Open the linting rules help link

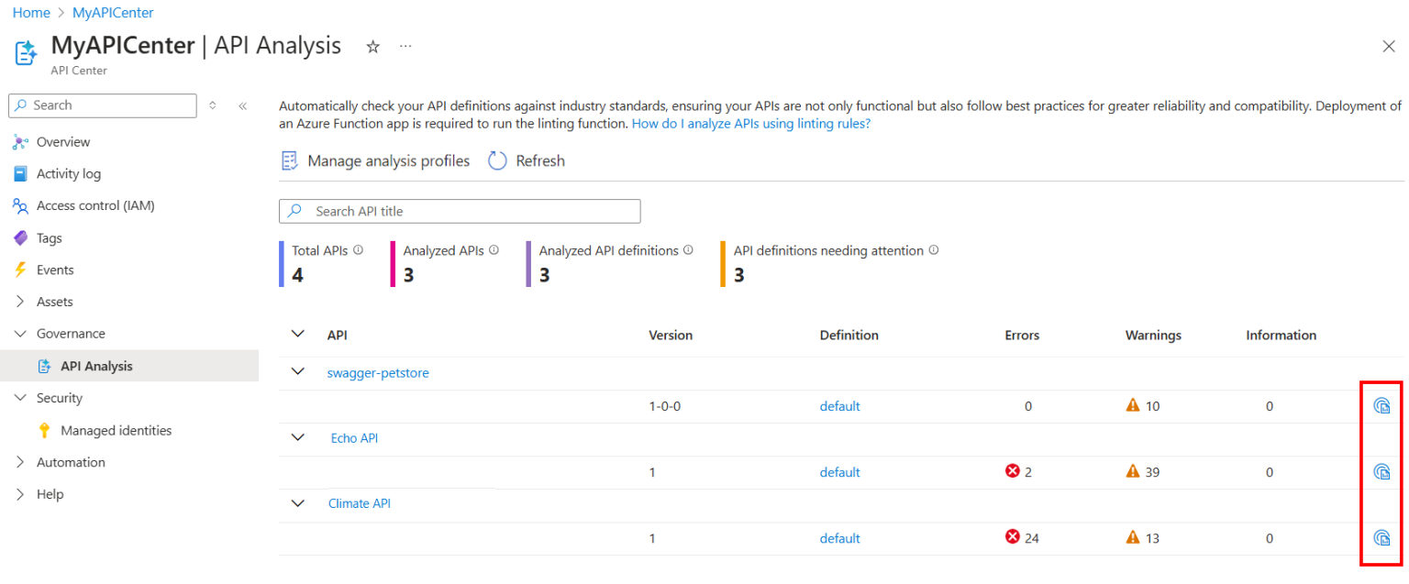(x=749, y=123)
